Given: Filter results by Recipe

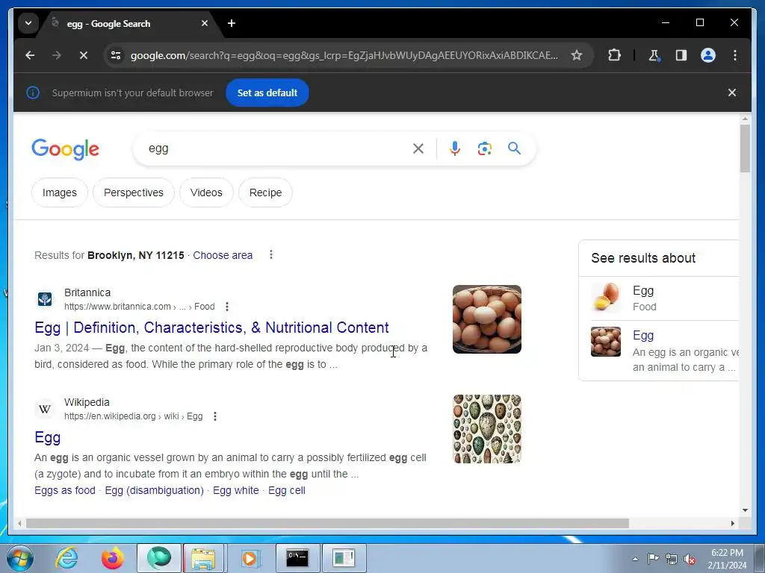Looking at the screenshot, I should 265,192.
